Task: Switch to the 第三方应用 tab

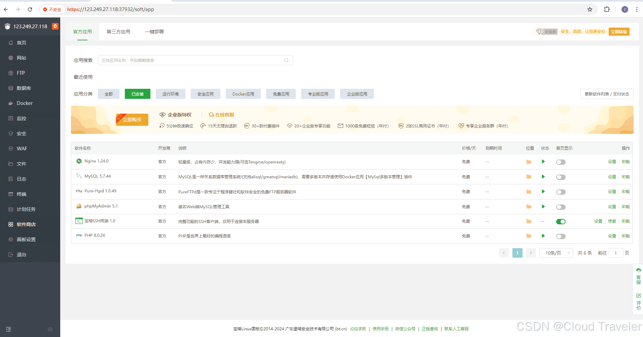Action: 118,31
